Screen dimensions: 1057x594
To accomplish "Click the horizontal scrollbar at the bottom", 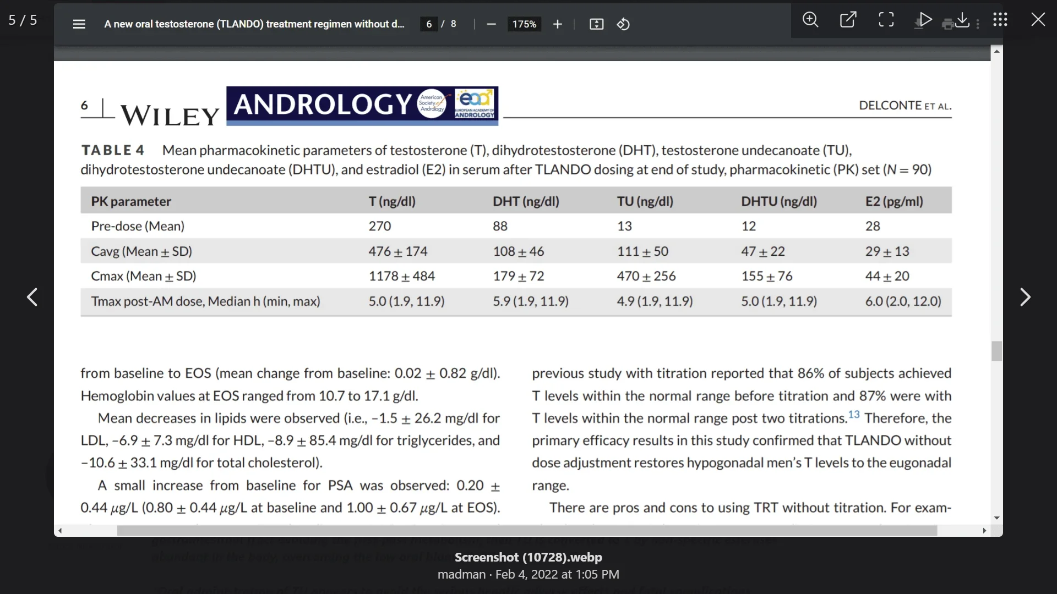I will [x=526, y=531].
